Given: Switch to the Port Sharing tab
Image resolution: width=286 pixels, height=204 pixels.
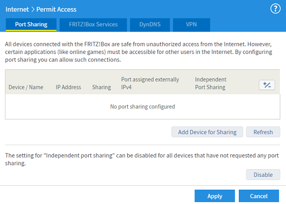Looking at the screenshot, I should point(31,24).
